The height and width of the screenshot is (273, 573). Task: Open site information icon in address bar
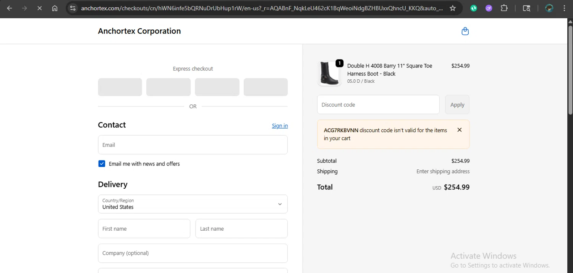pos(73,8)
